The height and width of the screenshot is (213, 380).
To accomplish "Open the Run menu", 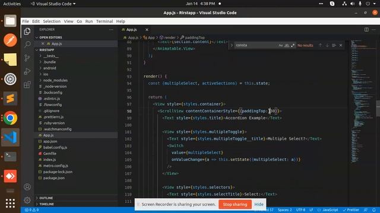I will click(89, 21).
